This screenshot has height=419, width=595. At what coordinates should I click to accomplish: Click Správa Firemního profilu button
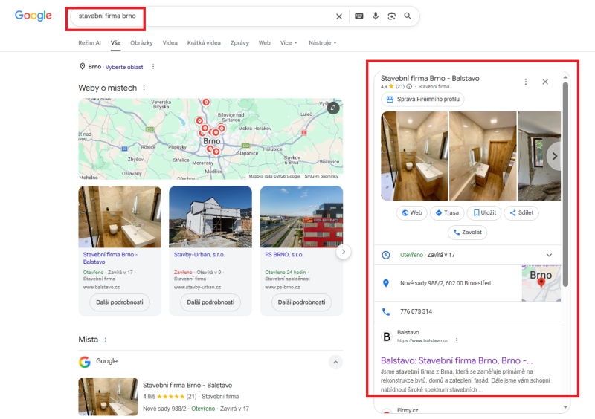click(422, 100)
